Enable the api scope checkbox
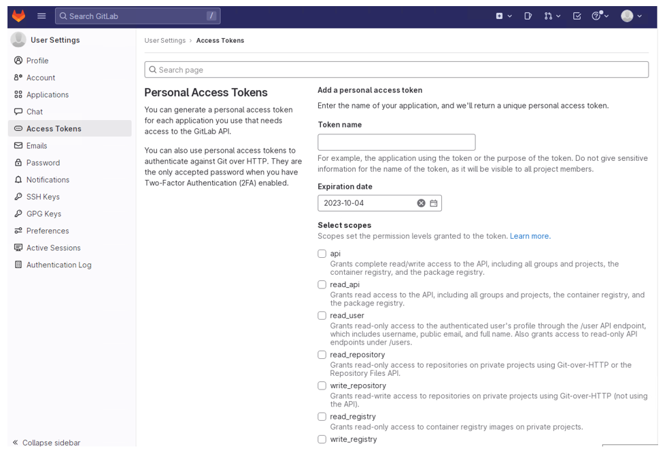The height and width of the screenshot is (456, 667). 322,254
